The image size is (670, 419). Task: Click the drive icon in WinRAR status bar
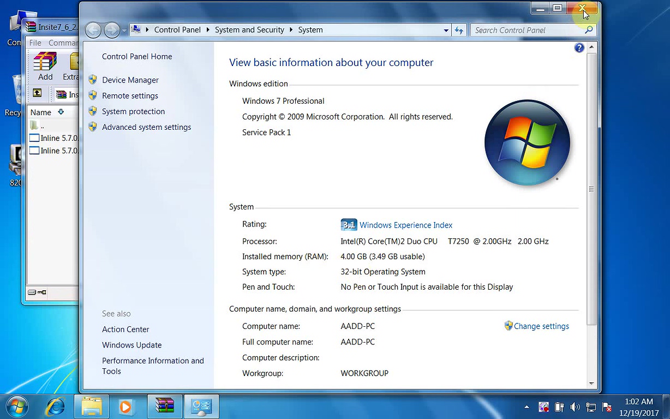32,292
